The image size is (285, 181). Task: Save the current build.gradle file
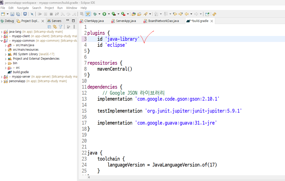pos(12,14)
